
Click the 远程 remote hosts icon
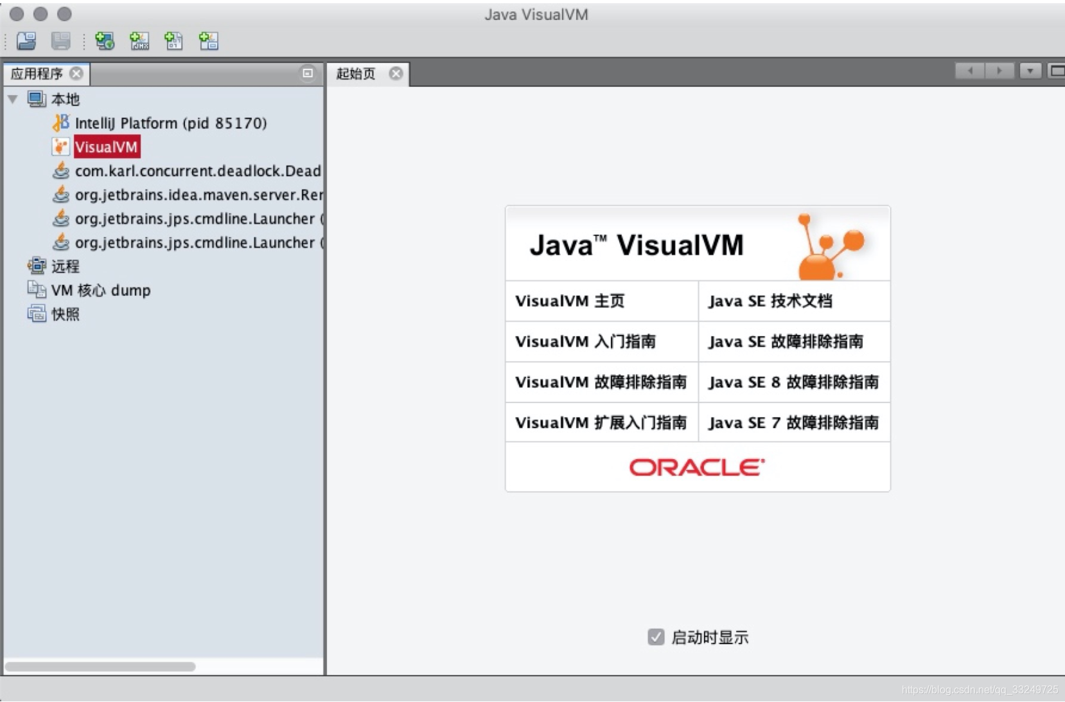point(37,265)
